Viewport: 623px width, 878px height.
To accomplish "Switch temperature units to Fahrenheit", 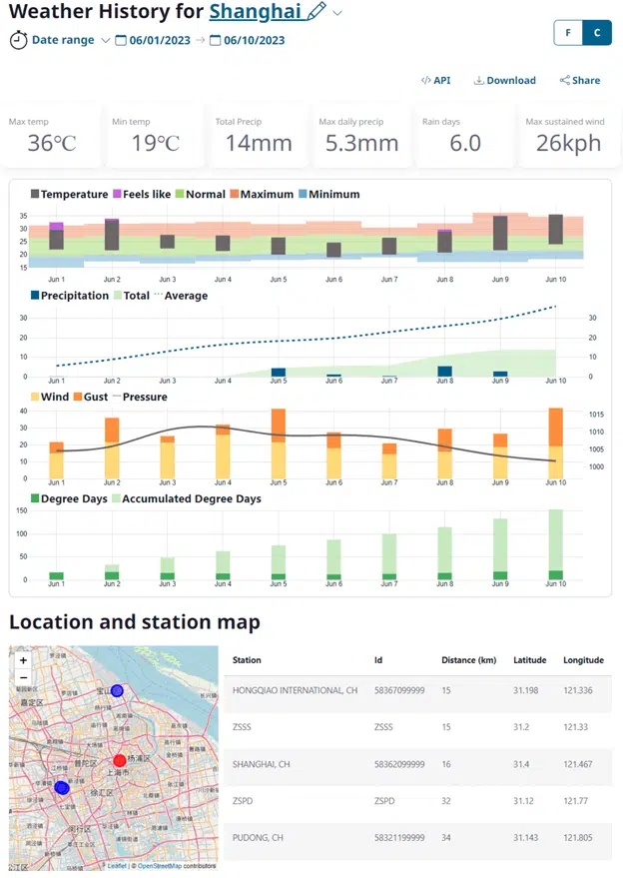I will coord(568,33).
